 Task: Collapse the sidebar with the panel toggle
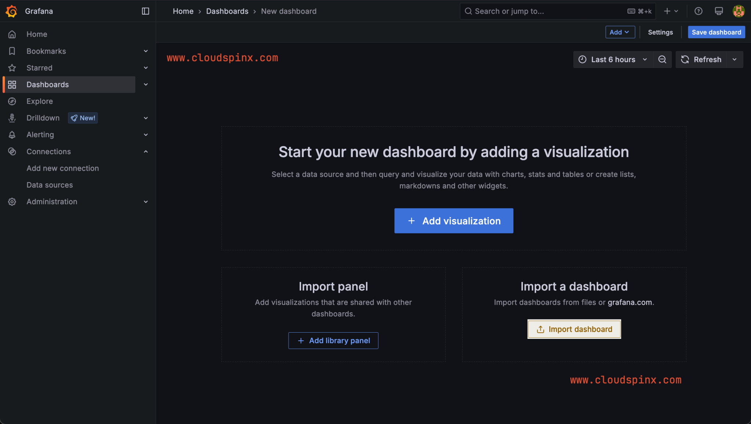145,11
